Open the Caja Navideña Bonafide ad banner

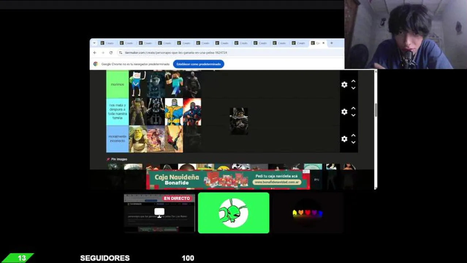pos(228,180)
